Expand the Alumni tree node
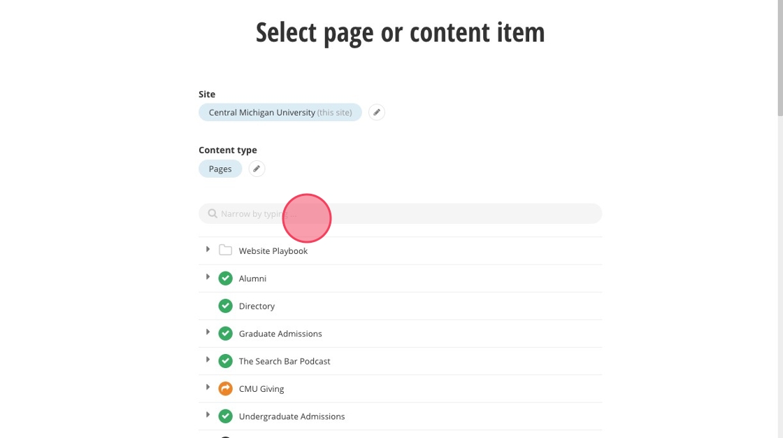The width and height of the screenshot is (783, 438). pos(208,278)
